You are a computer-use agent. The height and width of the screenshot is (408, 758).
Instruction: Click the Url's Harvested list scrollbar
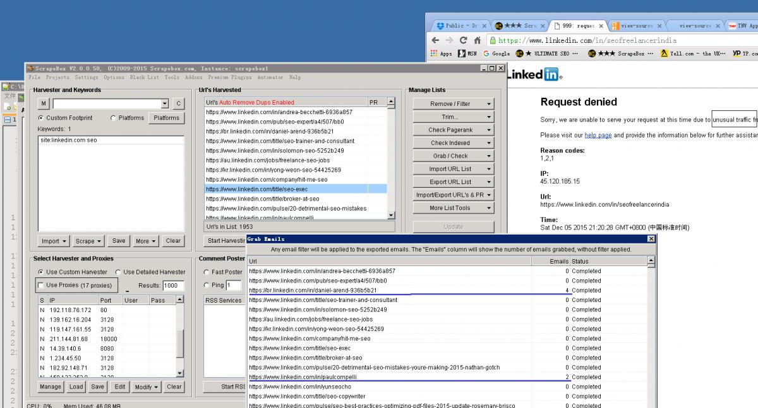[390, 158]
